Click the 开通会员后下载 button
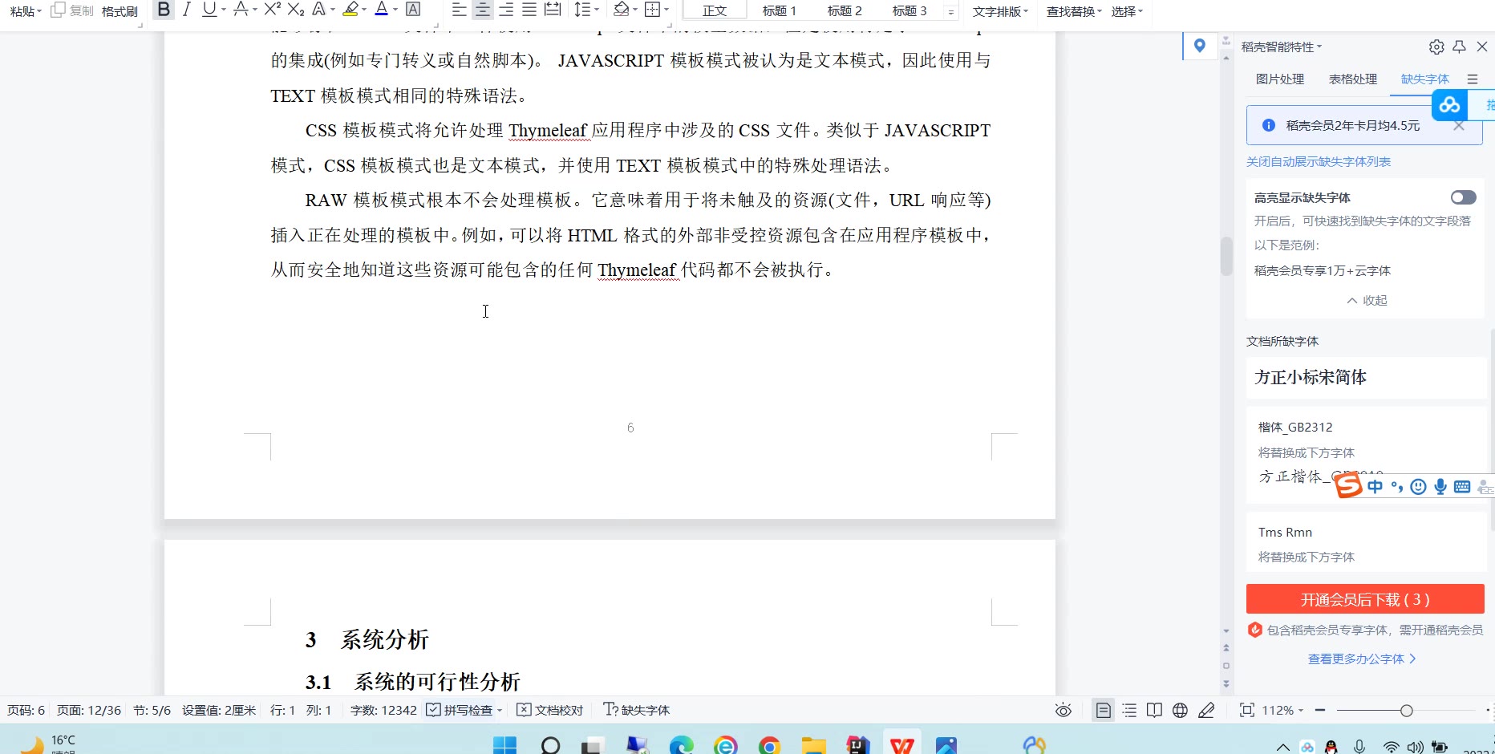Image resolution: width=1495 pixels, height=754 pixels. [x=1365, y=599]
